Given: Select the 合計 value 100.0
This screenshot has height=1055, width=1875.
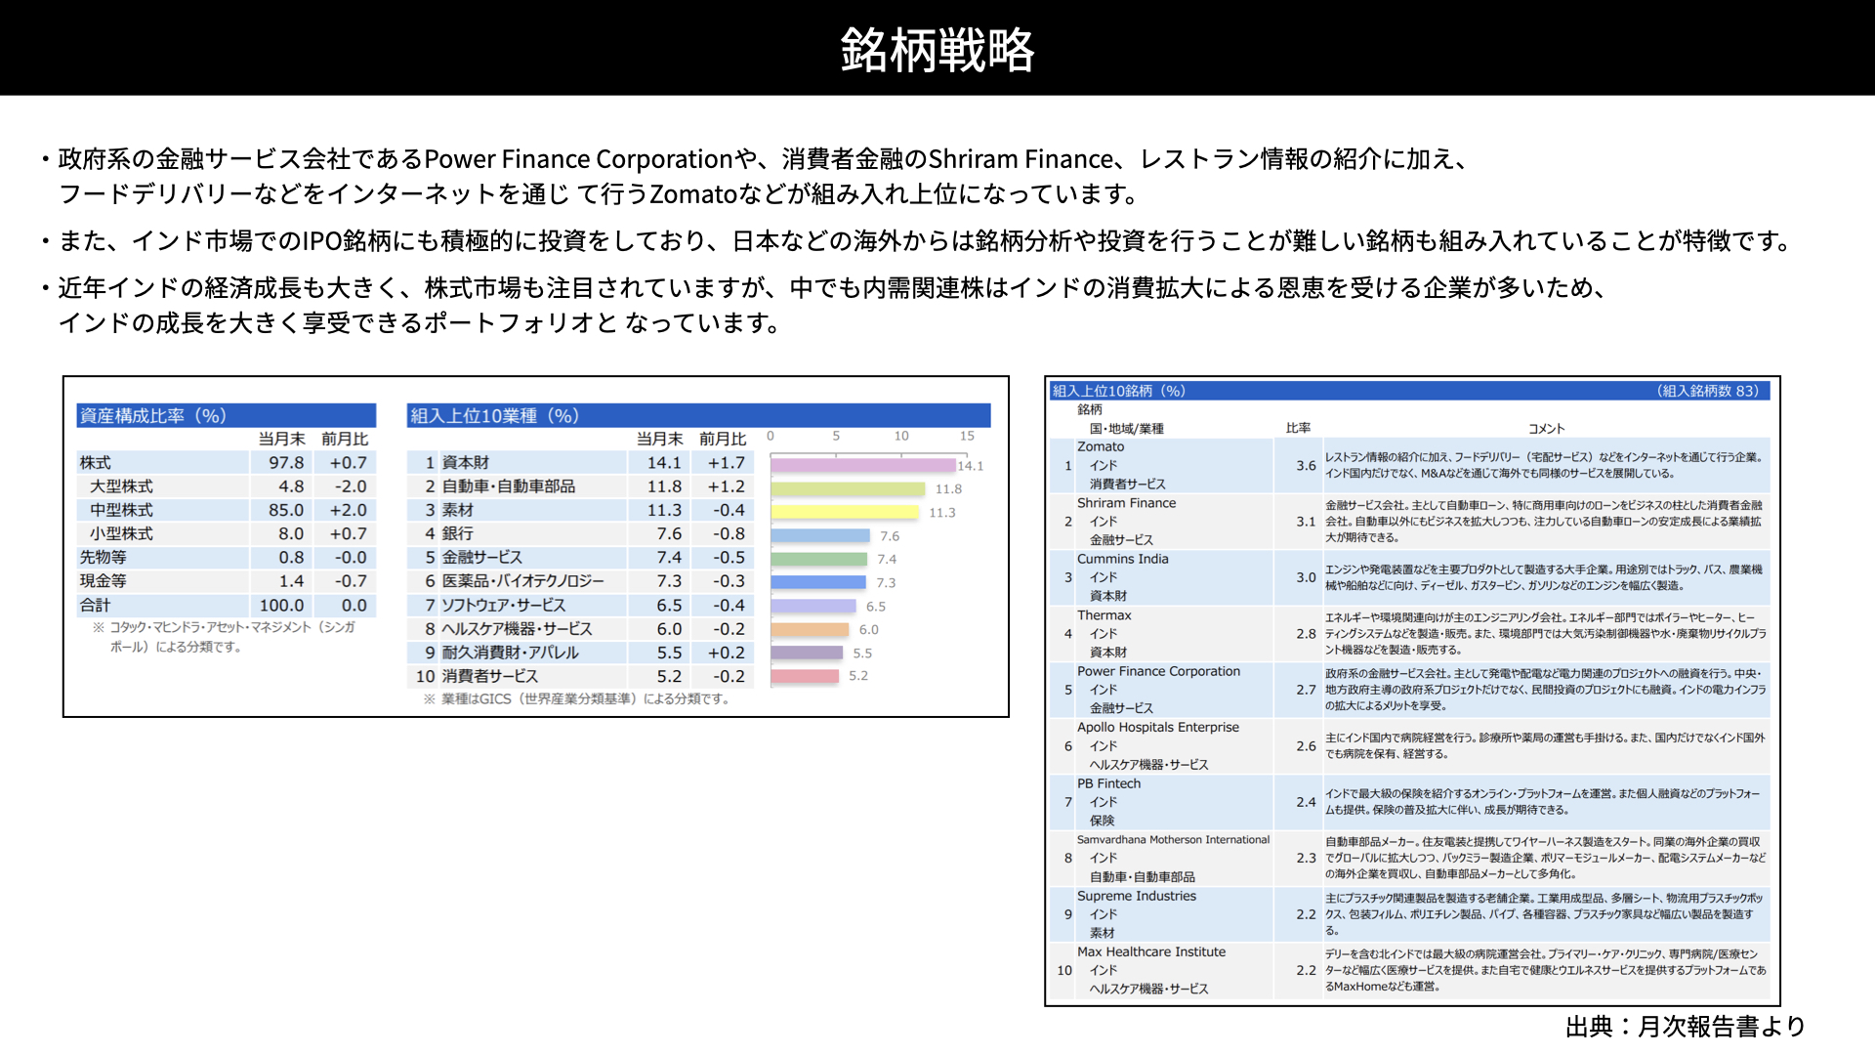Looking at the screenshot, I should point(281,606).
